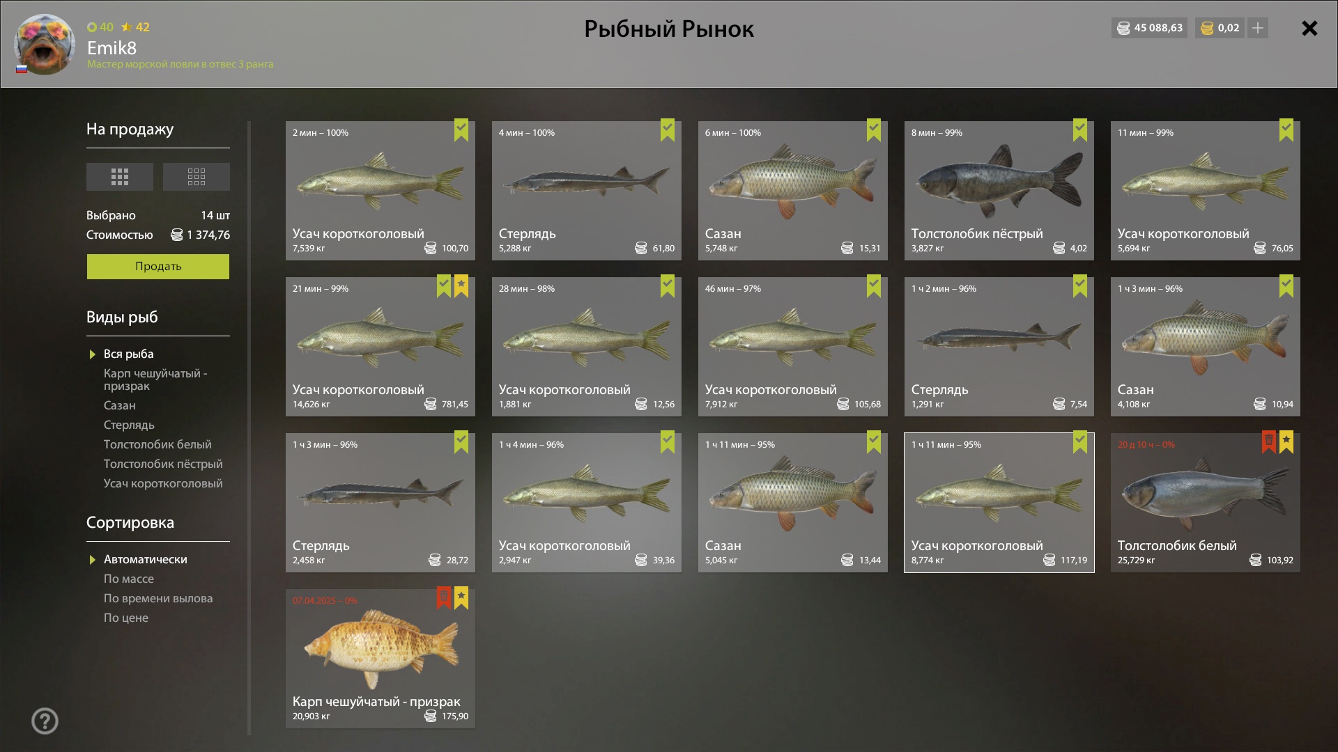This screenshot has width=1338, height=752.
Task: Uncheck the selection mark on Сазан 5,045 кг card
Action: point(874,441)
